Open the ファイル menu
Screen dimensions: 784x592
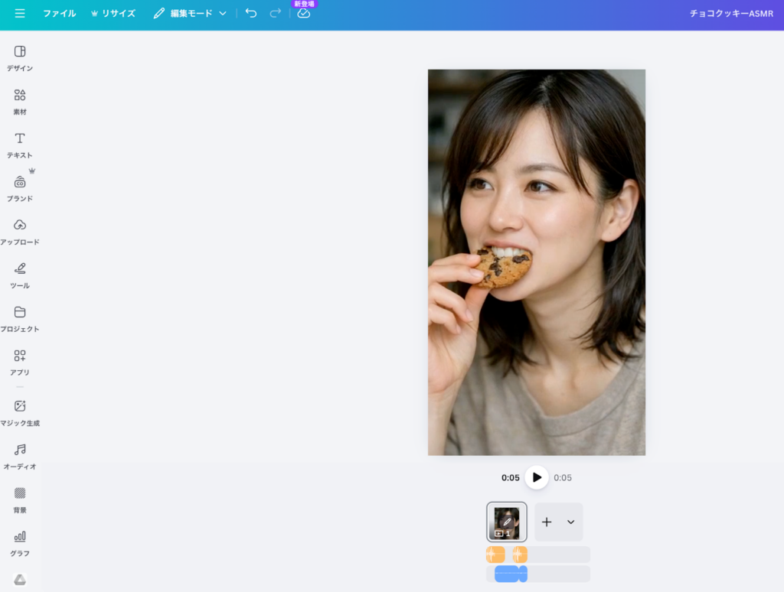click(x=60, y=13)
